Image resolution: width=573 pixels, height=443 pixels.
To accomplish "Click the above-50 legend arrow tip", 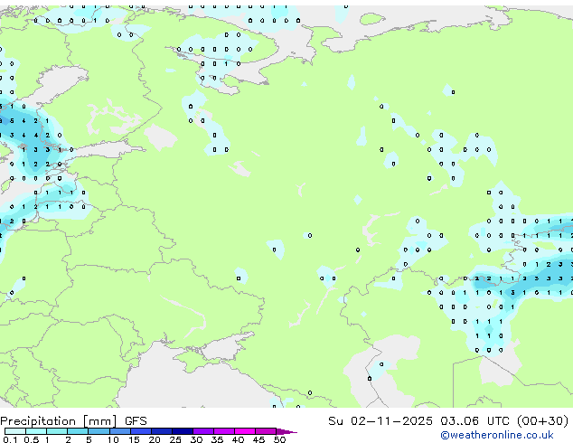I will click(x=286, y=431).
